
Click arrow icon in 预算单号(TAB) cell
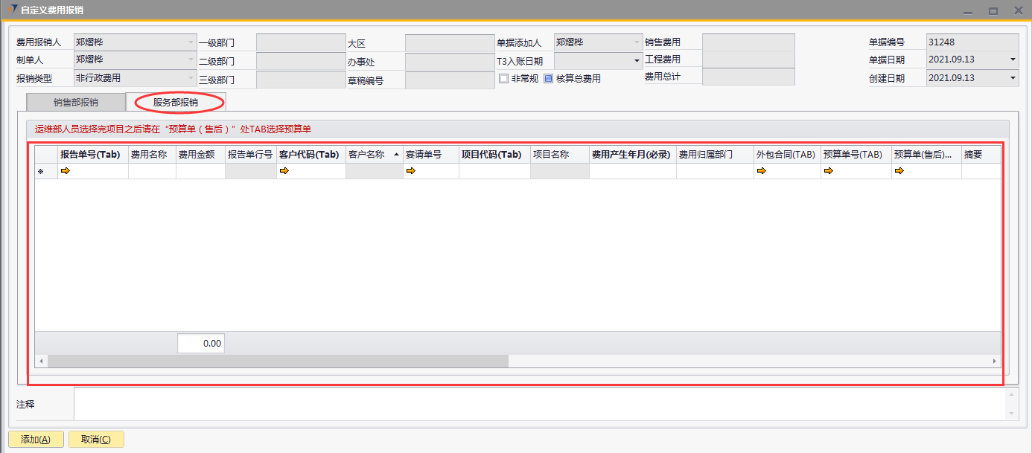click(828, 171)
